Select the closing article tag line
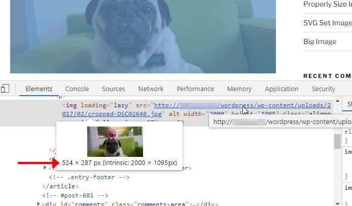This screenshot has width=352, height=206. [x=60, y=186]
